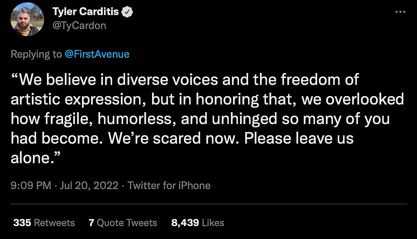Open the three-dot more options menu
417x239 pixels.
[400, 12]
